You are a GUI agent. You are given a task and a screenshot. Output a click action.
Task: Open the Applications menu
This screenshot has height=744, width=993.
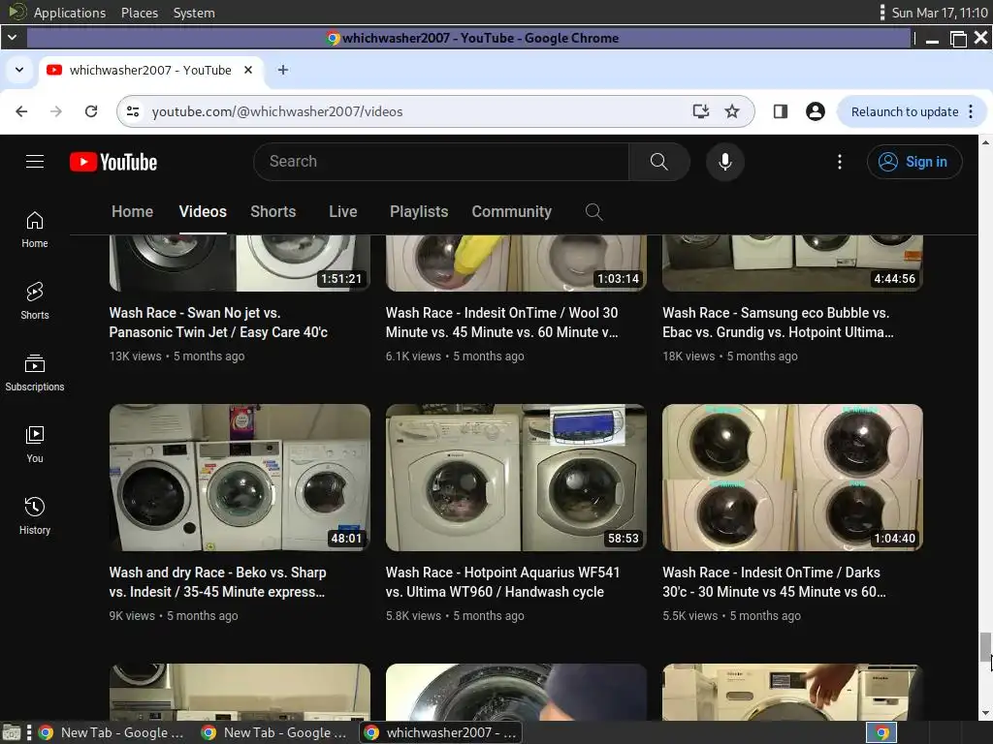point(70,13)
